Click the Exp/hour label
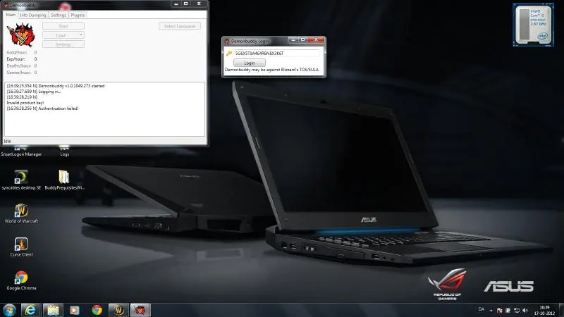 16,59
